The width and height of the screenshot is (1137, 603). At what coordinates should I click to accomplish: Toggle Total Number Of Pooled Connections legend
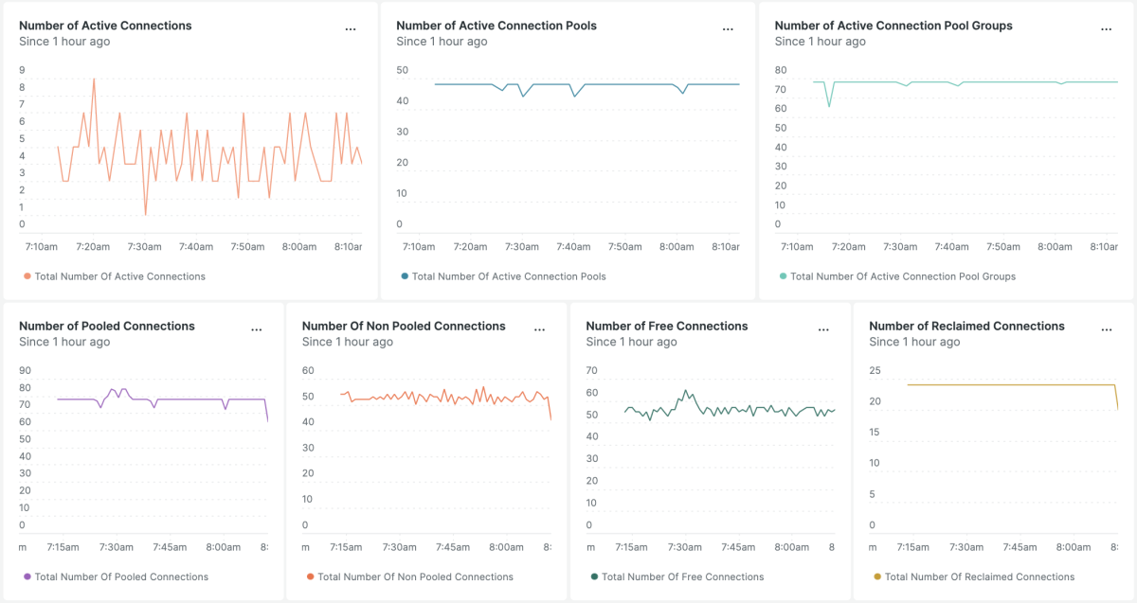(121, 576)
